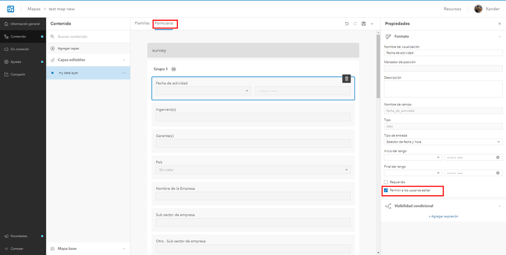Click Fecha de actividad time input
Viewport: 506px width, 255px height.
point(303,91)
